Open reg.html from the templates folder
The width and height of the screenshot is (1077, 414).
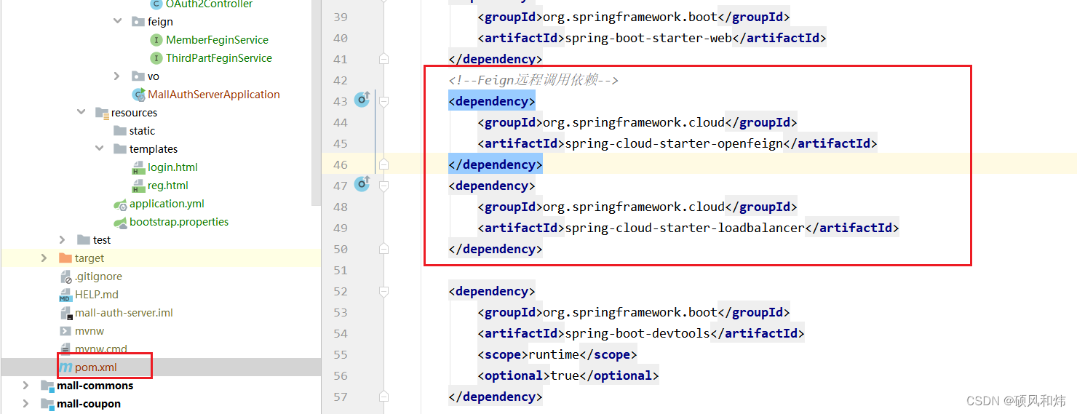pos(168,186)
